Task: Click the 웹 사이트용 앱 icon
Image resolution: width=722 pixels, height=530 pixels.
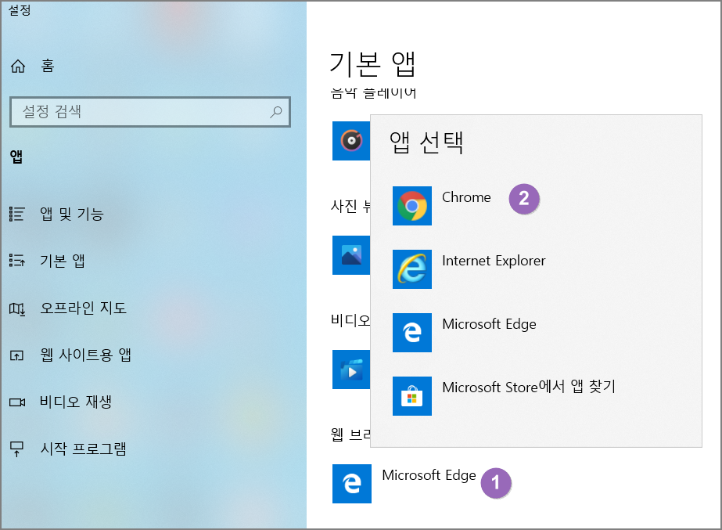Action: pos(17,355)
